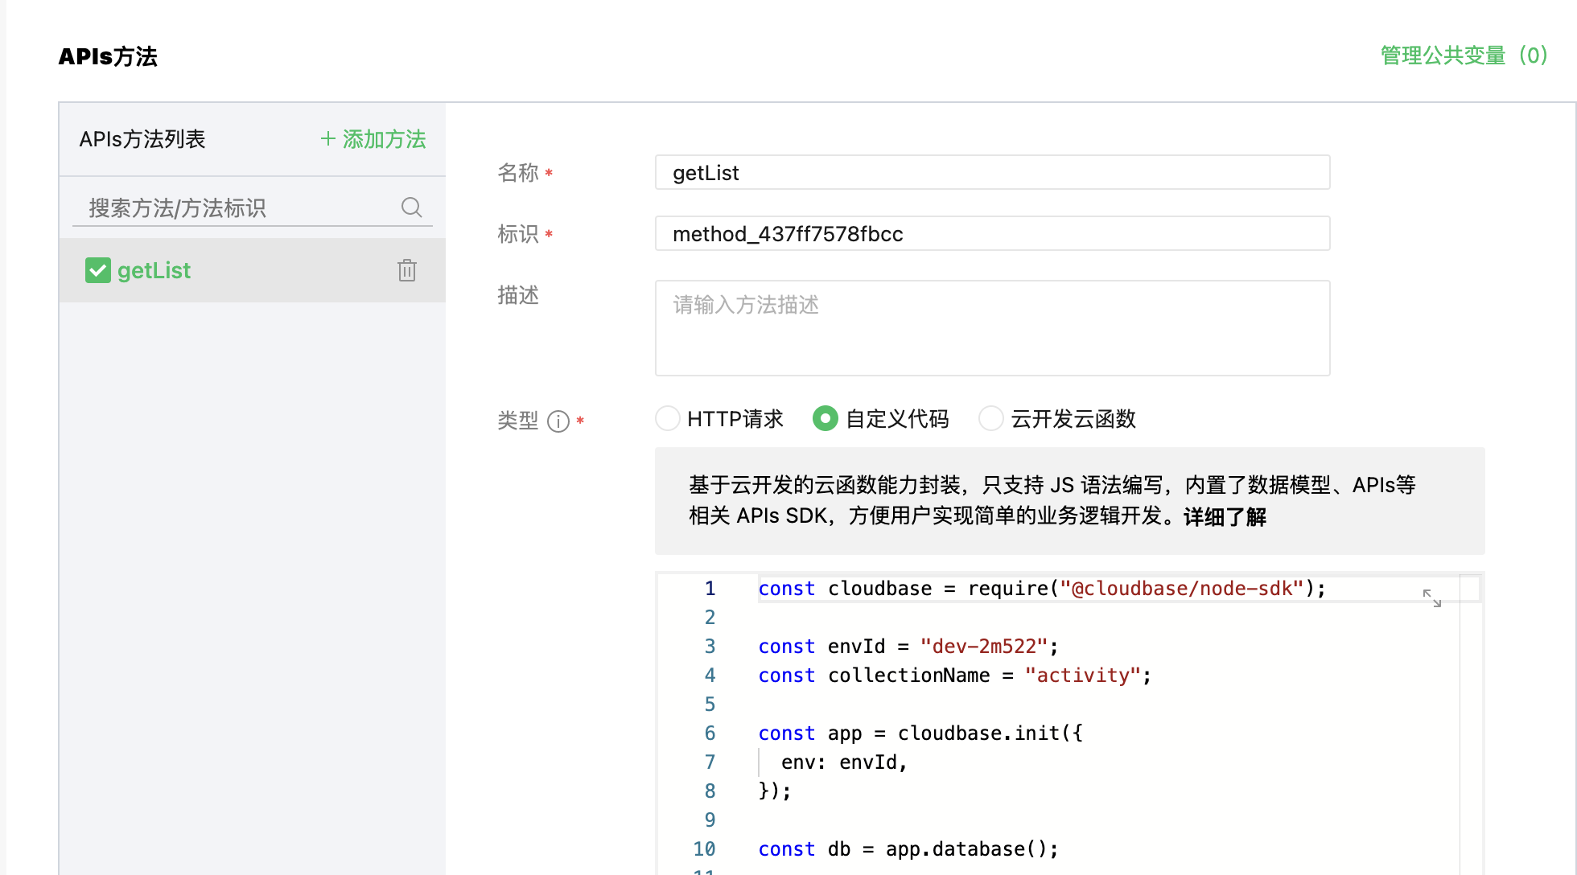Select getList in the methods list
The image size is (1577, 875).
click(154, 270)
